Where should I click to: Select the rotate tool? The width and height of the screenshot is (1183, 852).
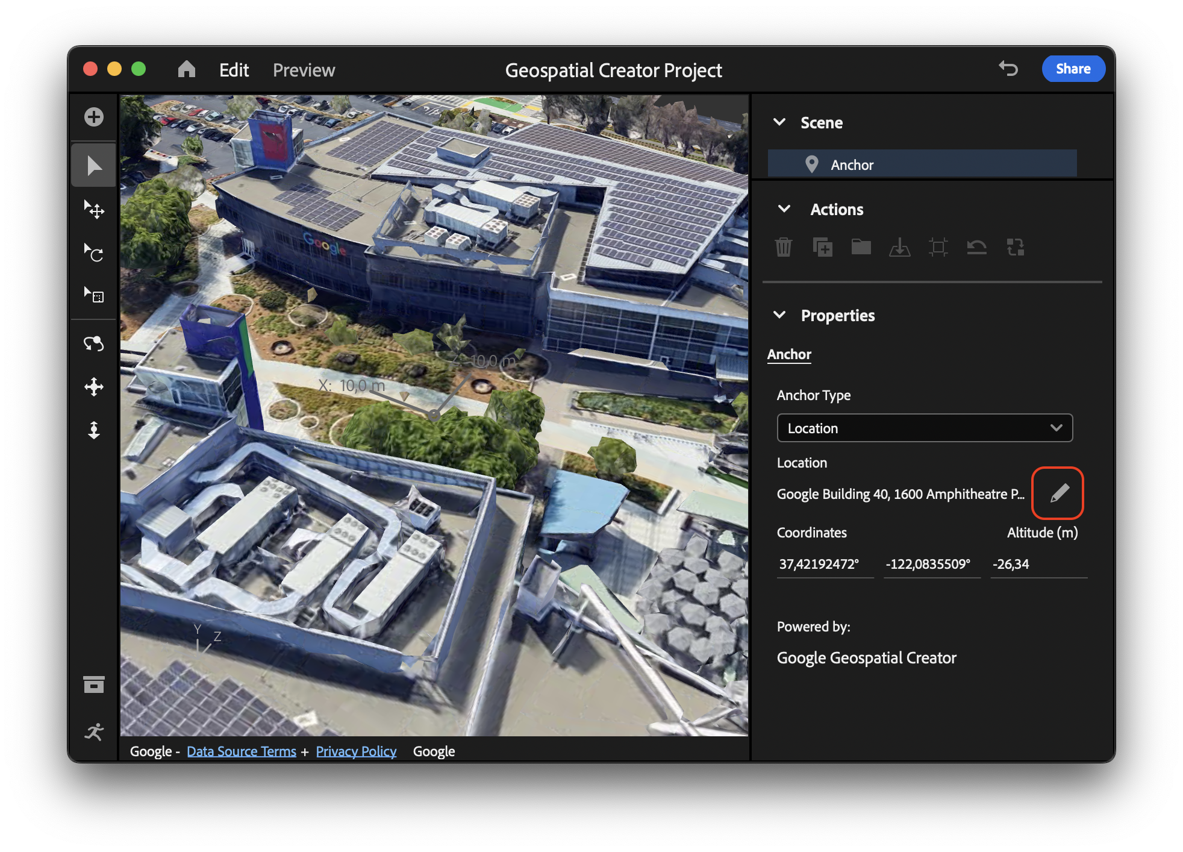pyautogui.click(x=93, y=254)
